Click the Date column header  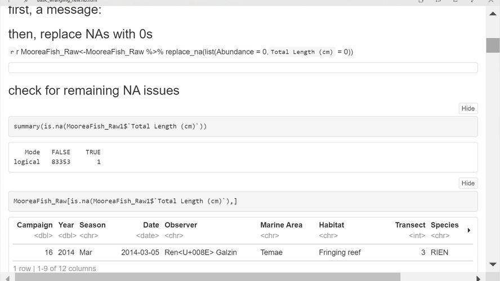[151, 225]
